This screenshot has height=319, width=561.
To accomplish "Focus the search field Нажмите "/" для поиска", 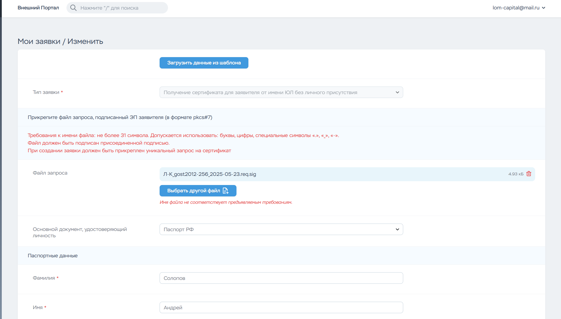I will (117, 8).
